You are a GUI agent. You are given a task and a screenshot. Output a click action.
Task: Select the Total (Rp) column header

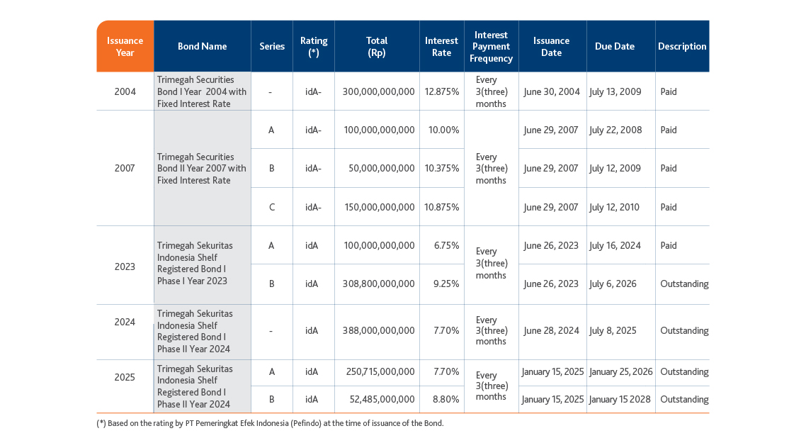377,46
